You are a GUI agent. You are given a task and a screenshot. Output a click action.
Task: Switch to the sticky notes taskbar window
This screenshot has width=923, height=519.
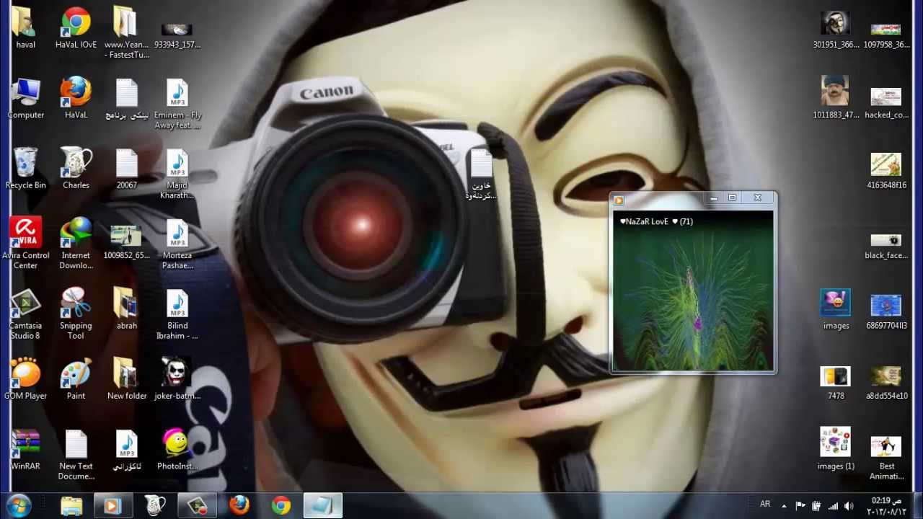pos(322,505)
